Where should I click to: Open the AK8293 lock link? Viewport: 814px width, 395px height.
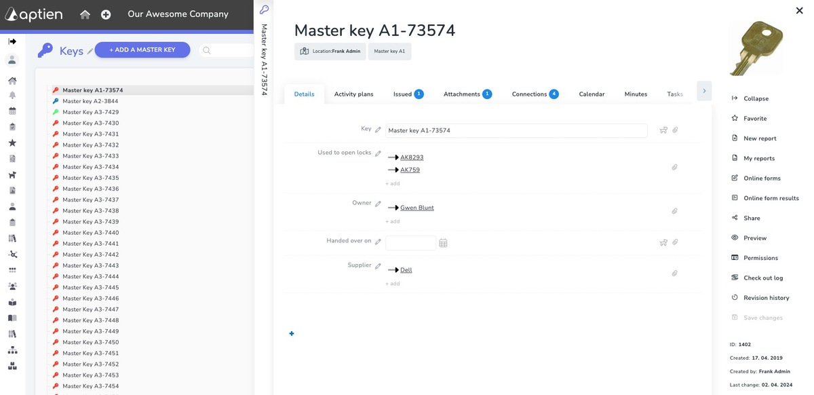coord(412,157)
